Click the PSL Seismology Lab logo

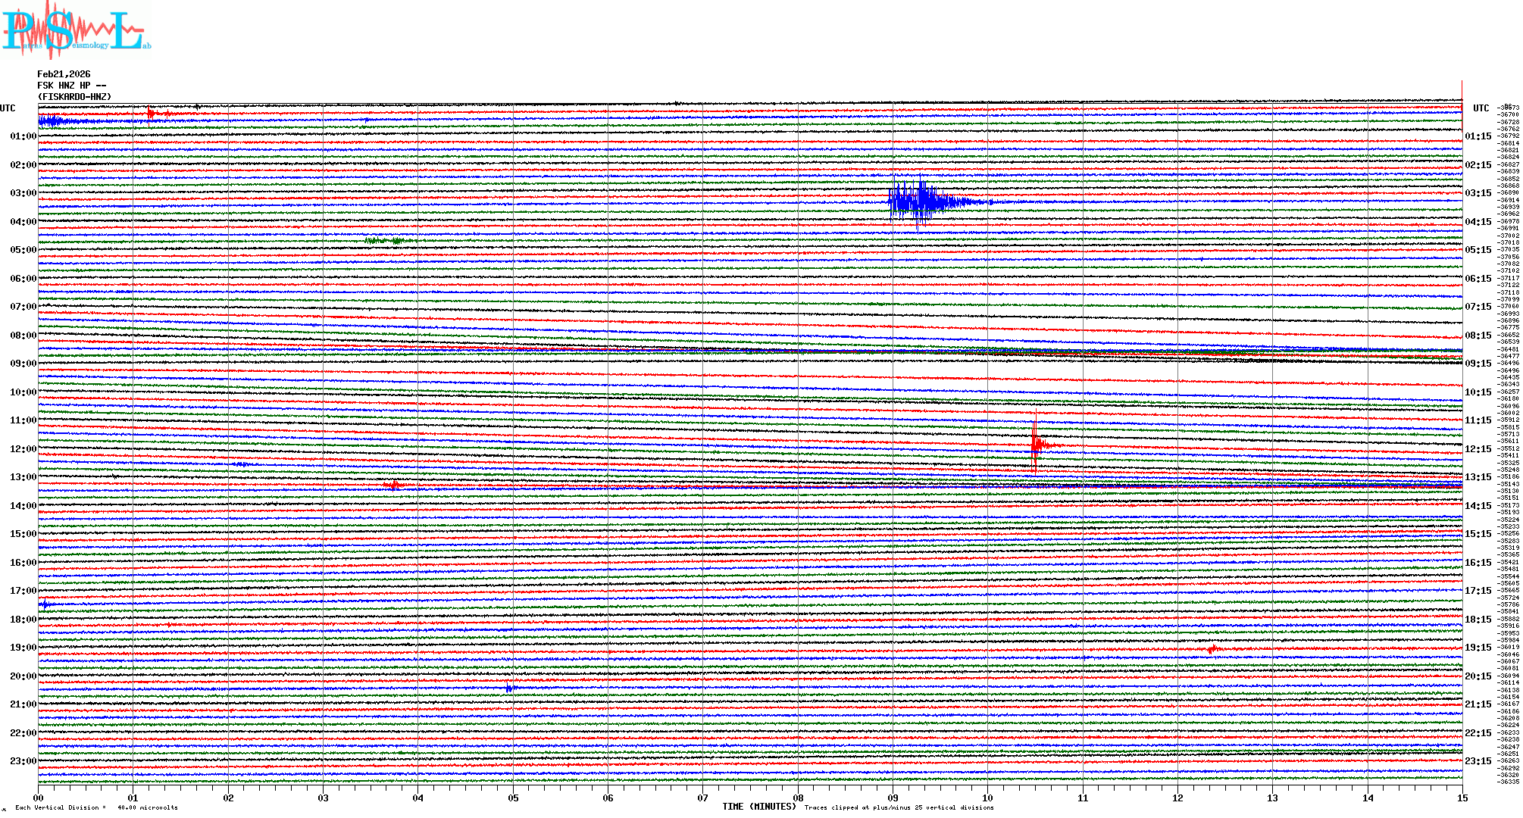76,30
